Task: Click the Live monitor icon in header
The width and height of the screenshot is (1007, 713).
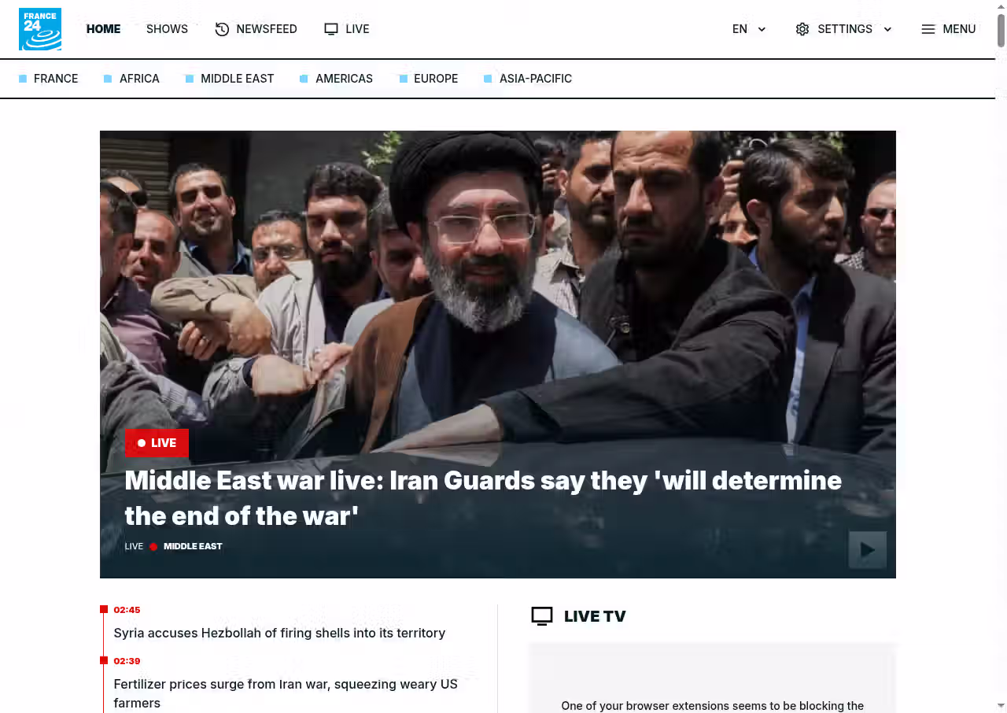Action: [331, 29]
